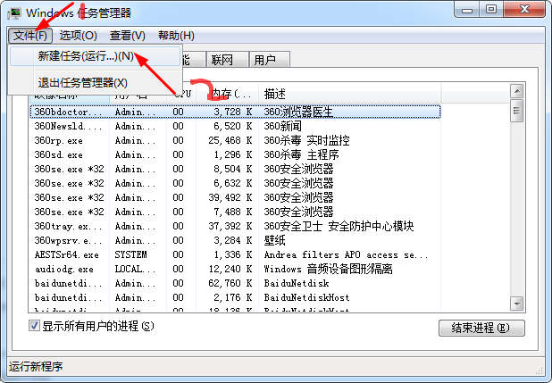552x383 pixels.
Task: Select the AESTSr64.exe process row
Action: click(x=235, y=254)
